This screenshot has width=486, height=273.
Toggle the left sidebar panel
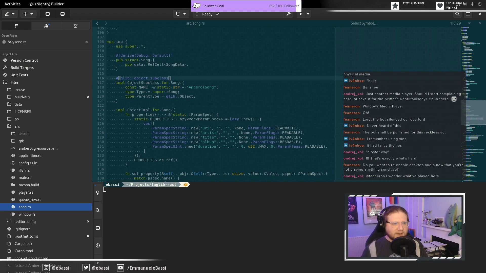48,14
